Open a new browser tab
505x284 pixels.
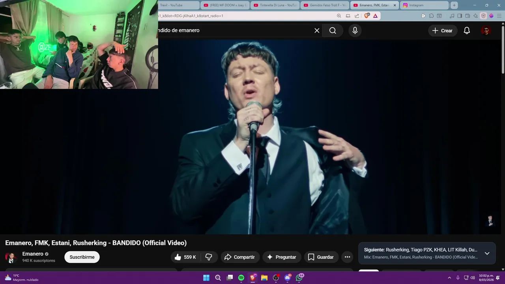pos(454,5)
